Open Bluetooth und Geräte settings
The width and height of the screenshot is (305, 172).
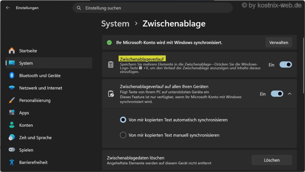pyautogui.click(x=49, y=75)
